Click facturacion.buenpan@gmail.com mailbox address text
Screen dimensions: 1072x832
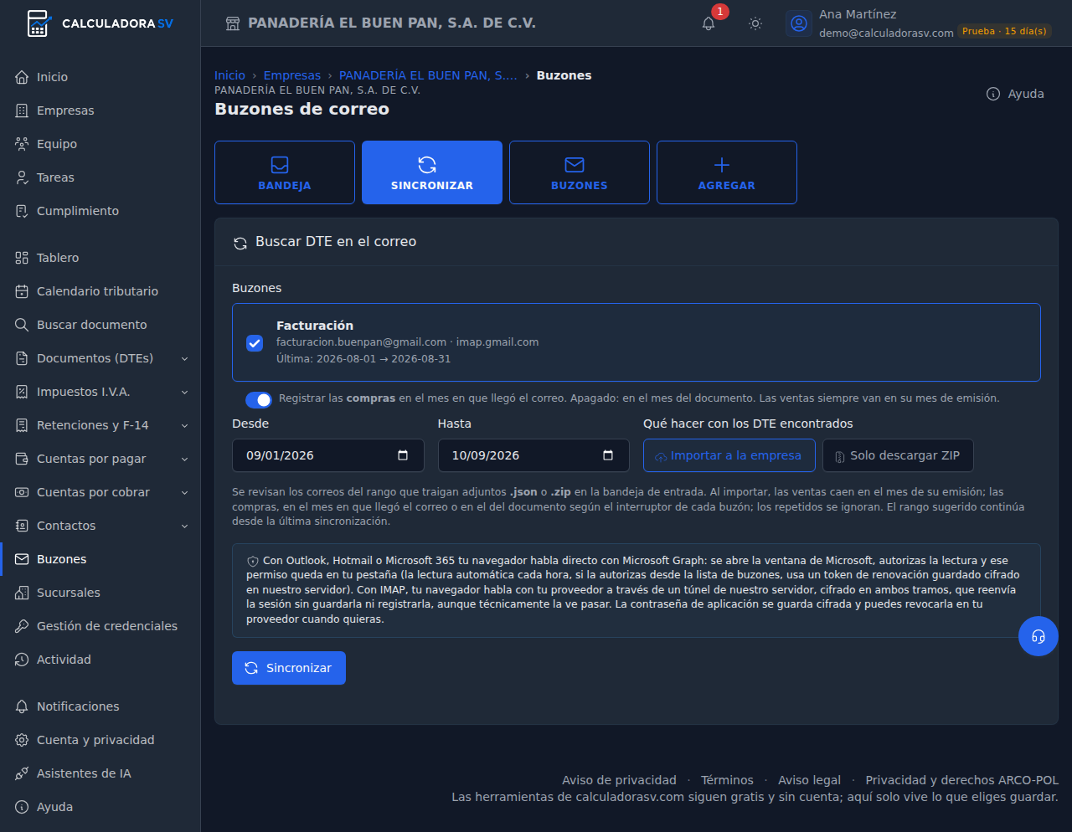pos(361,342)
